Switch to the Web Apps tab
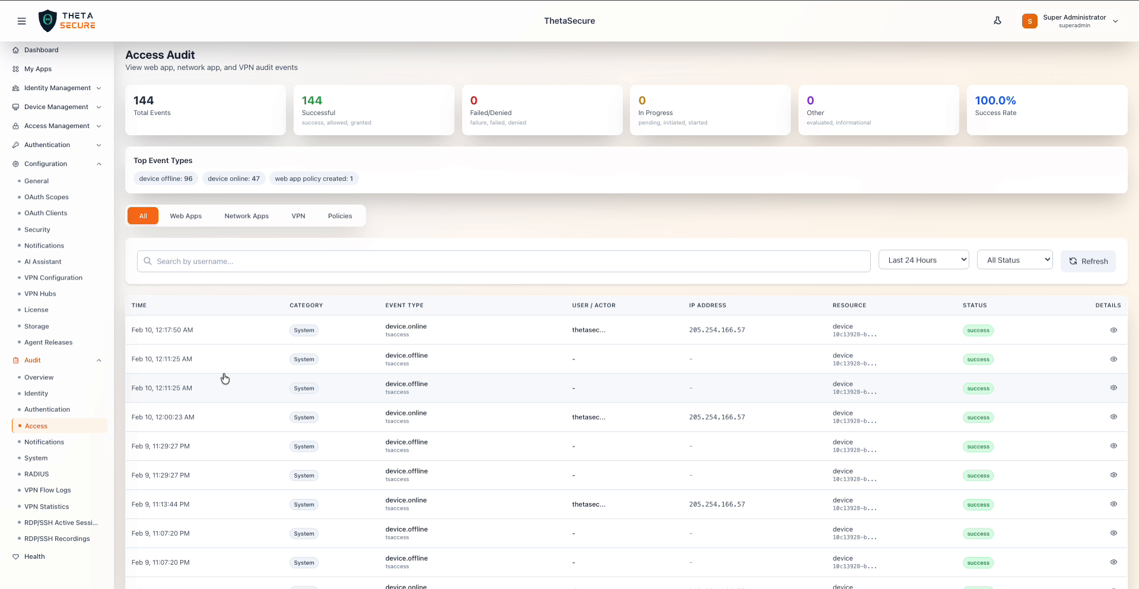The height and width of the screenshot is (589, 1139). coord(186,216)
